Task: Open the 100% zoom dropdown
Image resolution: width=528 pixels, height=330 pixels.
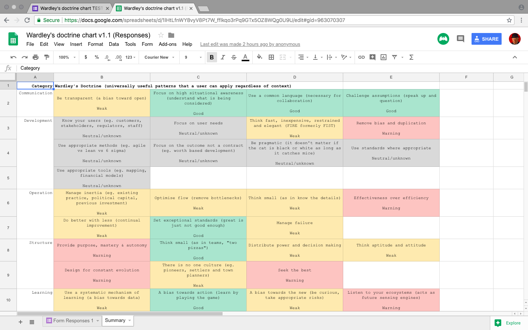Action: 66,57
